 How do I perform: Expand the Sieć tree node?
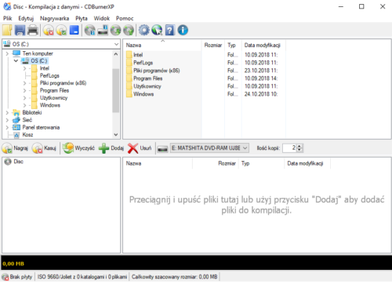(7, 120)
